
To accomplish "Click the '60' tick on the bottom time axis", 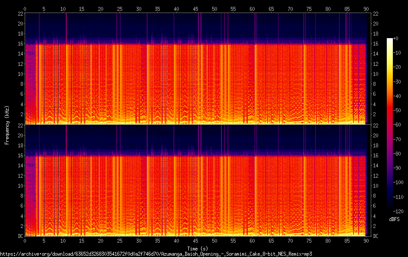I will coord(253,240).
